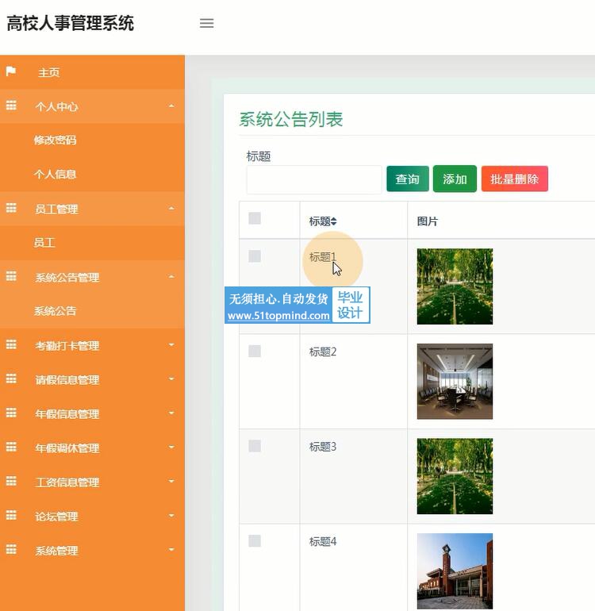
Task: Open the tree-lined path image for 标题1
Action: click(455, 286)
